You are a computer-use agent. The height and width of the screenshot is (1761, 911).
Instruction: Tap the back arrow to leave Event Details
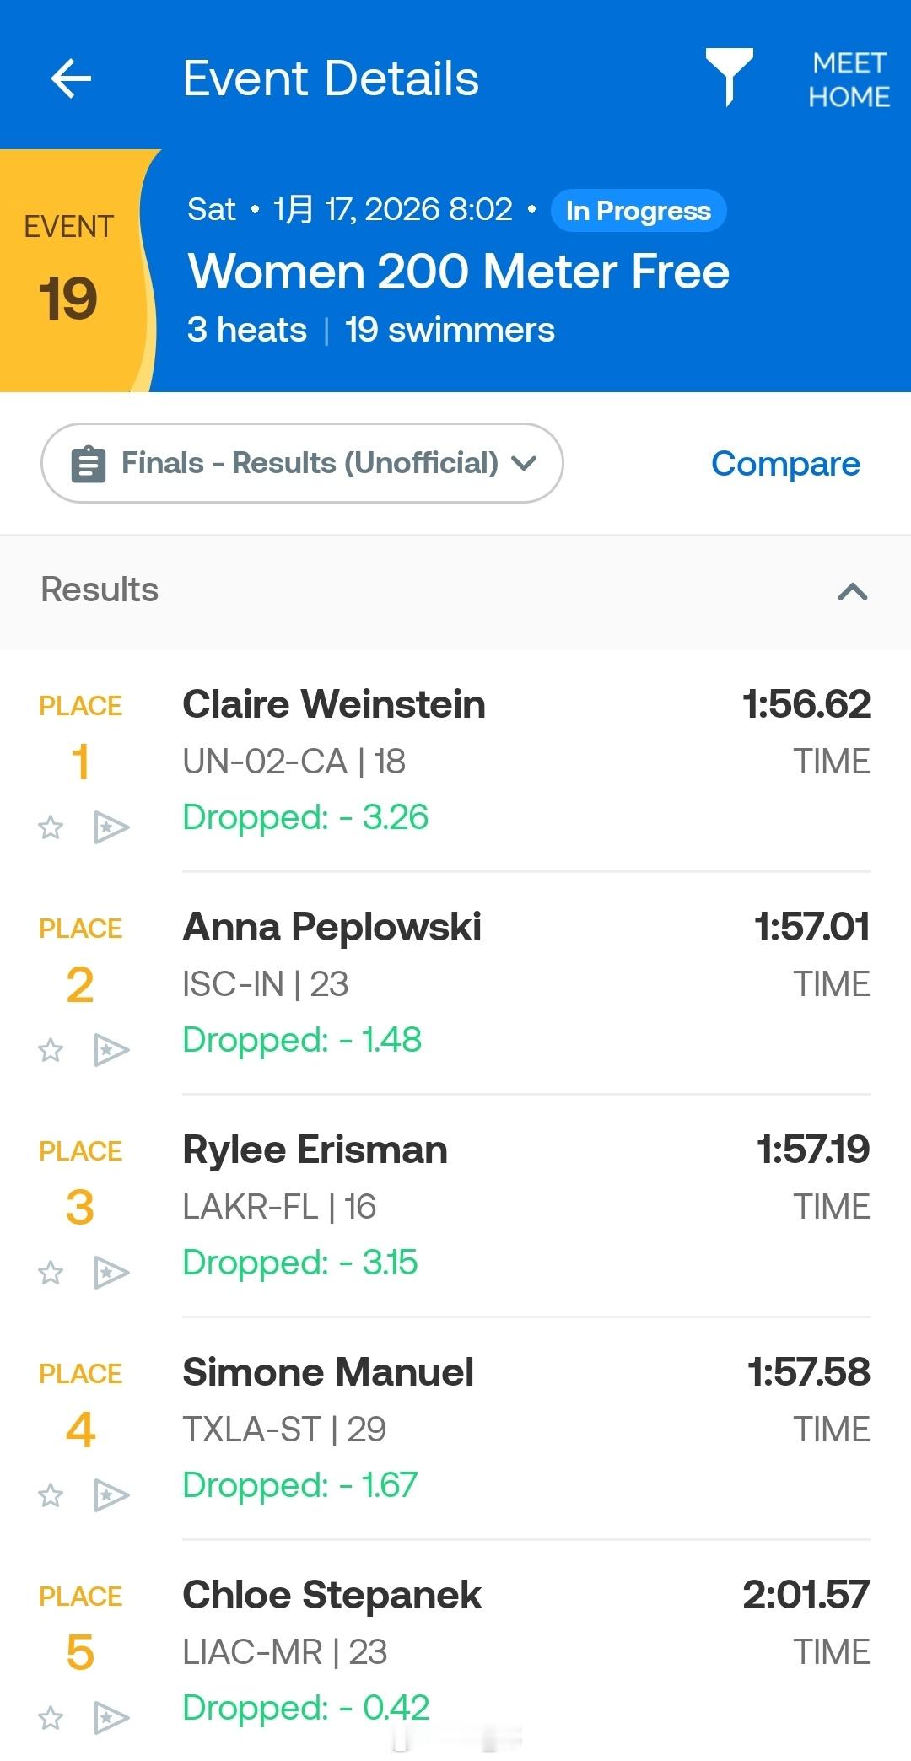tap(72, 78)
